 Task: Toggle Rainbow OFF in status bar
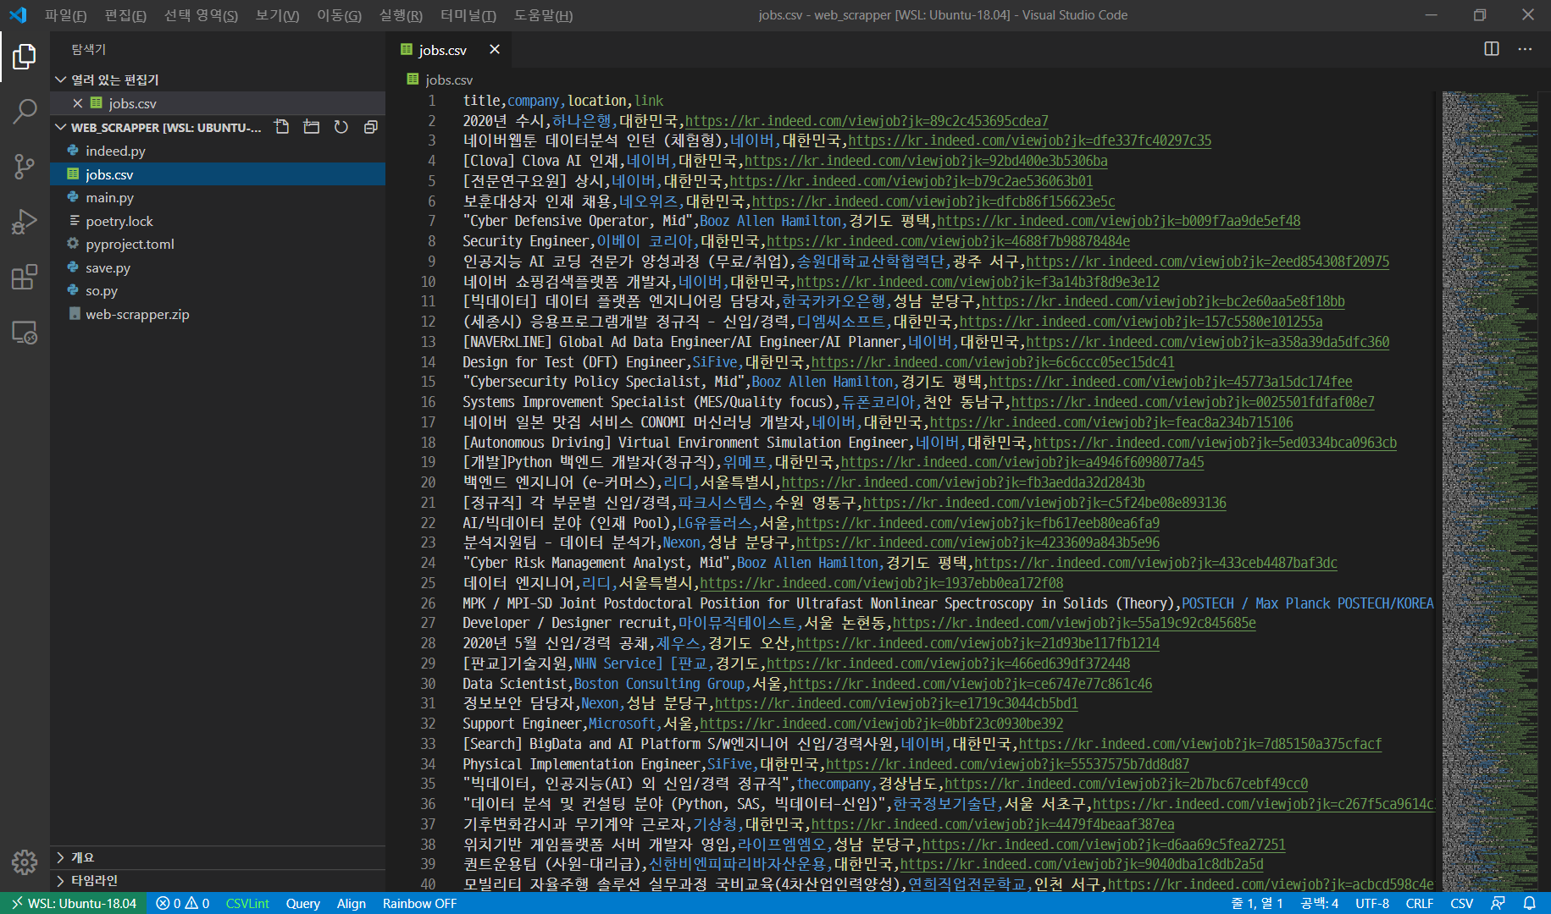[419, 903]
